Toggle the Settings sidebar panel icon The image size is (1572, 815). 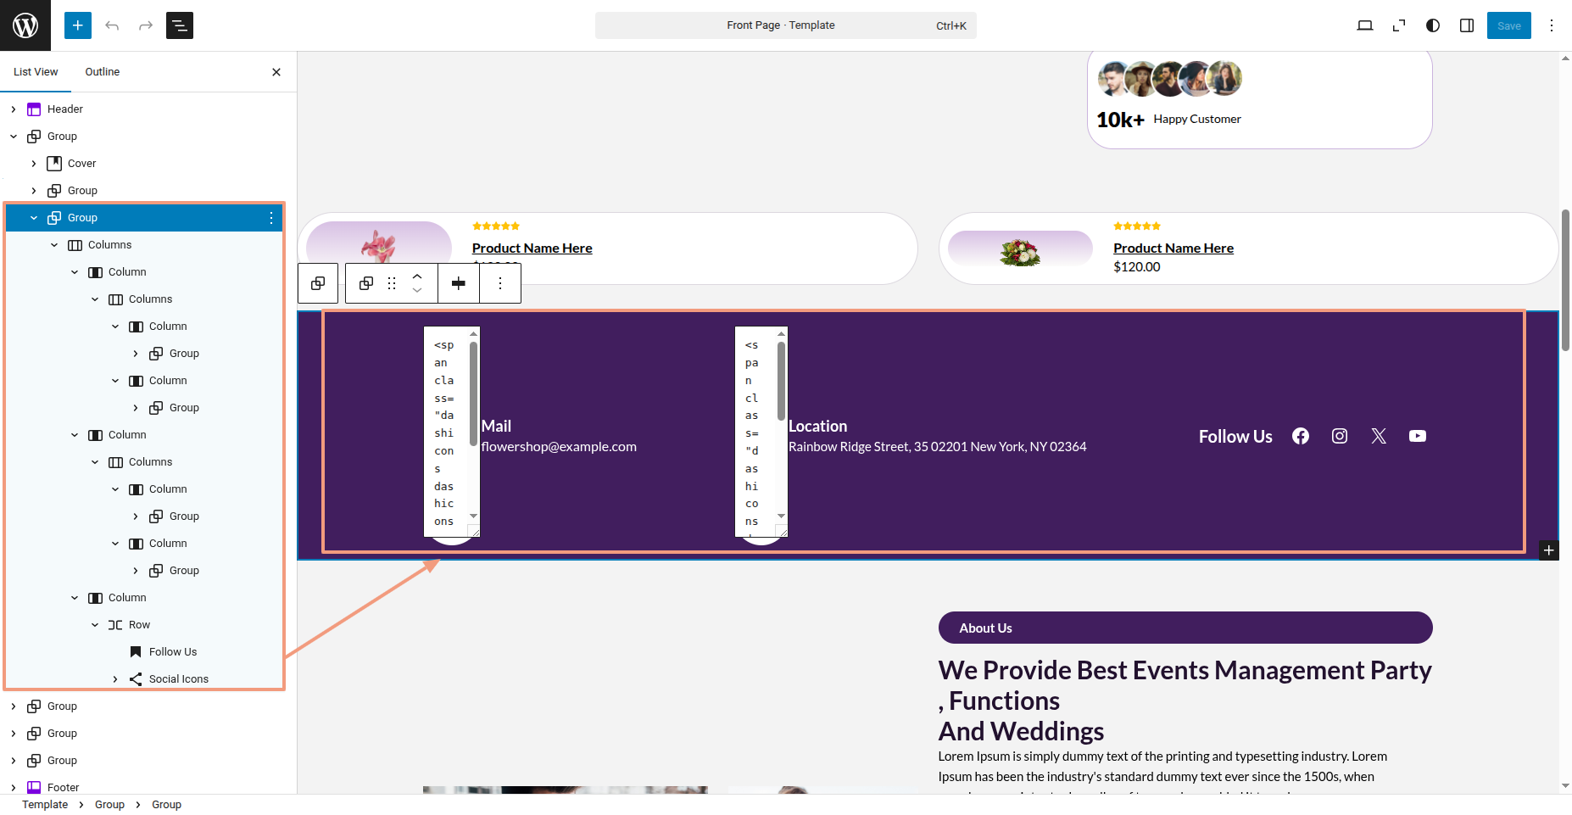1467,25
